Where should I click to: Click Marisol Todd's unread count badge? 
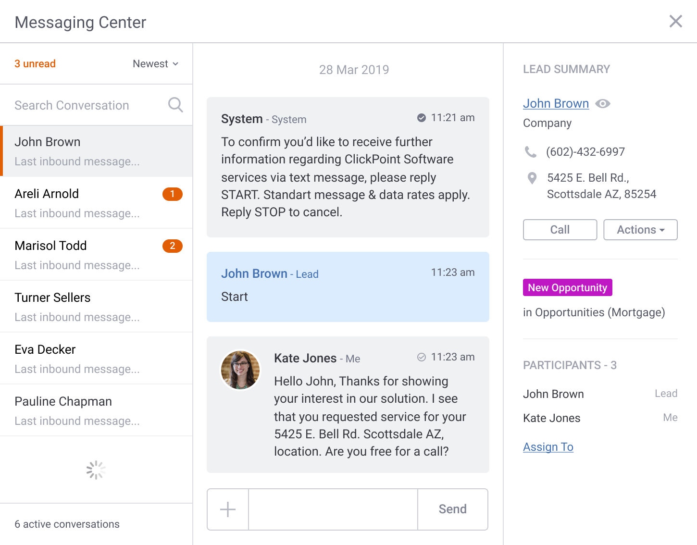pyautogui.click(x=172, y=246)
